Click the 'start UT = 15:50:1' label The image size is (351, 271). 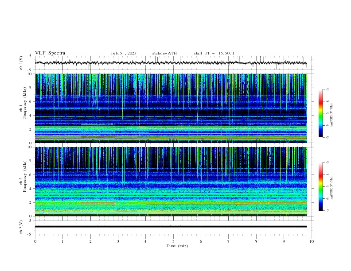214,53
